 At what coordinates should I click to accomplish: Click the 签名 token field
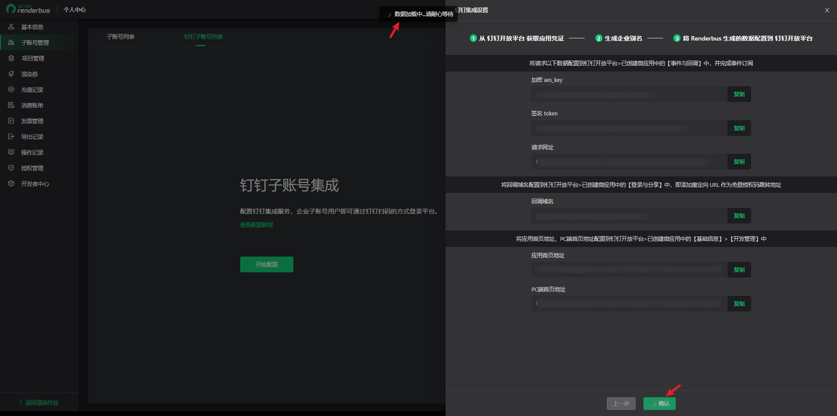(x=629, y=128)
